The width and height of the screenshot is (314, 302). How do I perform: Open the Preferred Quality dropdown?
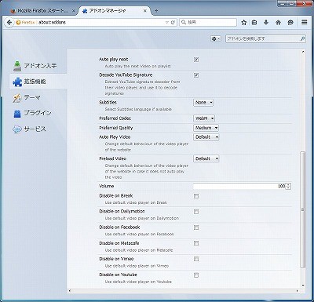tap(206, 128)
